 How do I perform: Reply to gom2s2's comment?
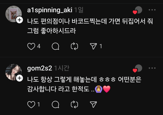click(x=55, y=104)
